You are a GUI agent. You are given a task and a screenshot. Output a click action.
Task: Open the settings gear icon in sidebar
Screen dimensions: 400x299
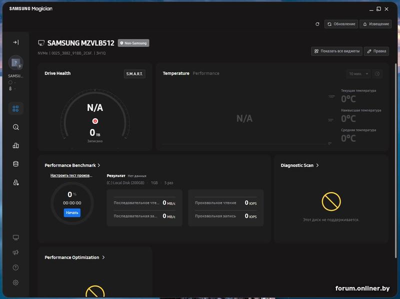(x=15, y=283)
